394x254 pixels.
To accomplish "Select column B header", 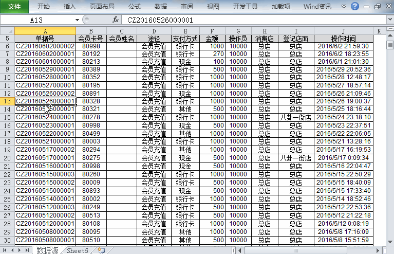I will pyautogui.click(x=91, y=31).
